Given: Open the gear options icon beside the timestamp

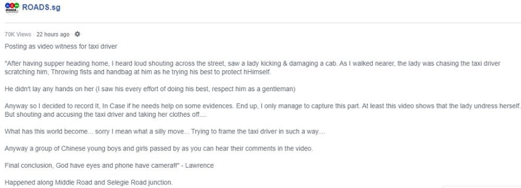Looking at the screenshot, I should point(78,34).
